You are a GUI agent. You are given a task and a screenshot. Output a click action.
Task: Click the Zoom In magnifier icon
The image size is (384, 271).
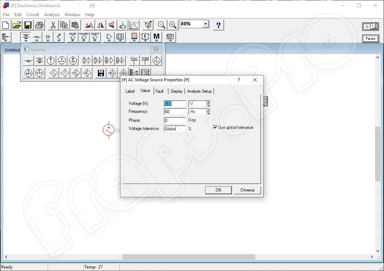[173, 25]
